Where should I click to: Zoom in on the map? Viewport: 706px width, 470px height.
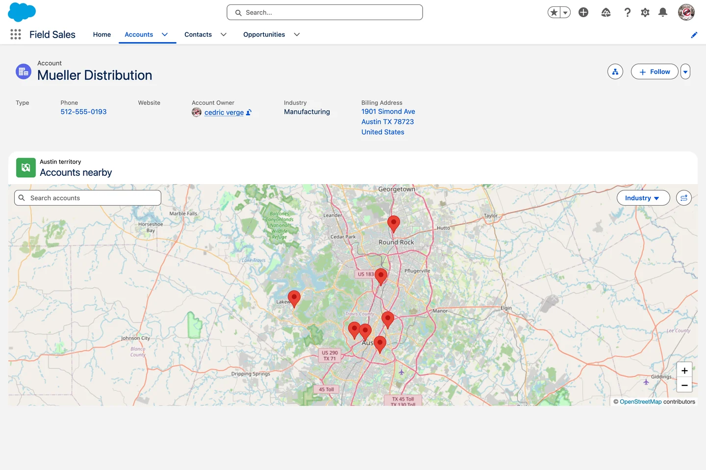click(684, 371)
